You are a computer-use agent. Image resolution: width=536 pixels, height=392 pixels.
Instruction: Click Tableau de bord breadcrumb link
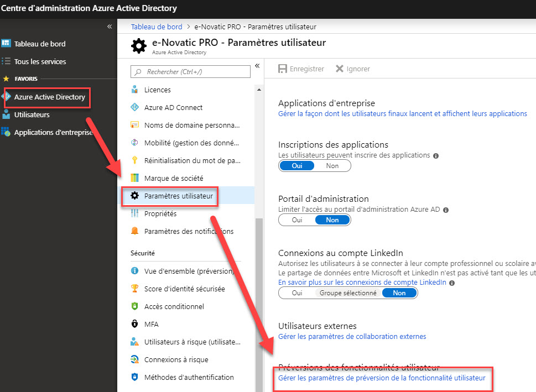click(157, 27)
